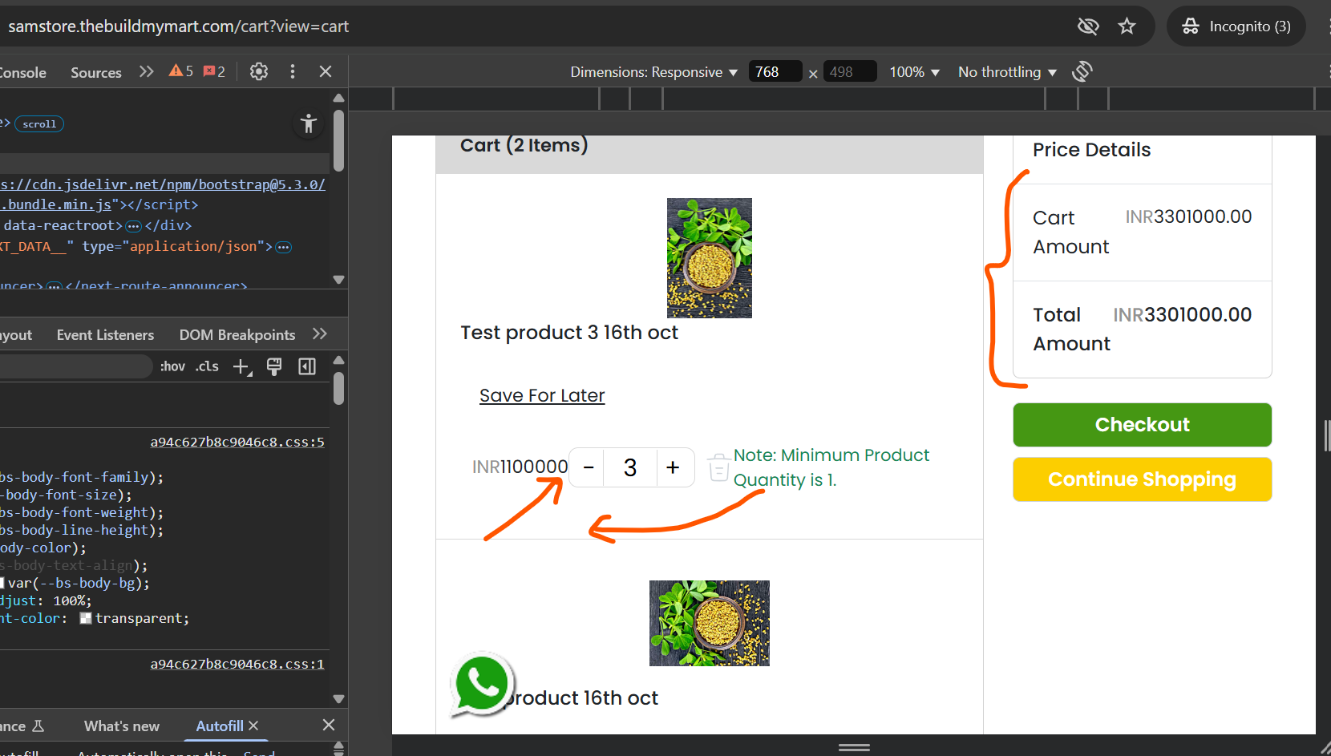Delete item using the trash icon
The height and width of the screenshot is (756, 1331).
coord(718,467)
